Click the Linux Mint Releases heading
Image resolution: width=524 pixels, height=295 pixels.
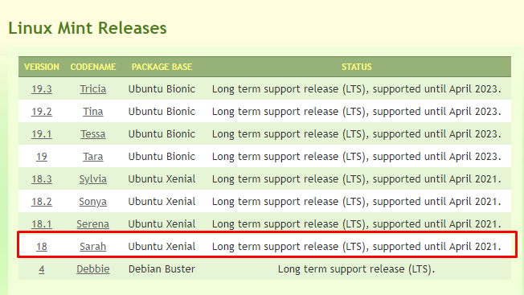[x=88, y=28]
